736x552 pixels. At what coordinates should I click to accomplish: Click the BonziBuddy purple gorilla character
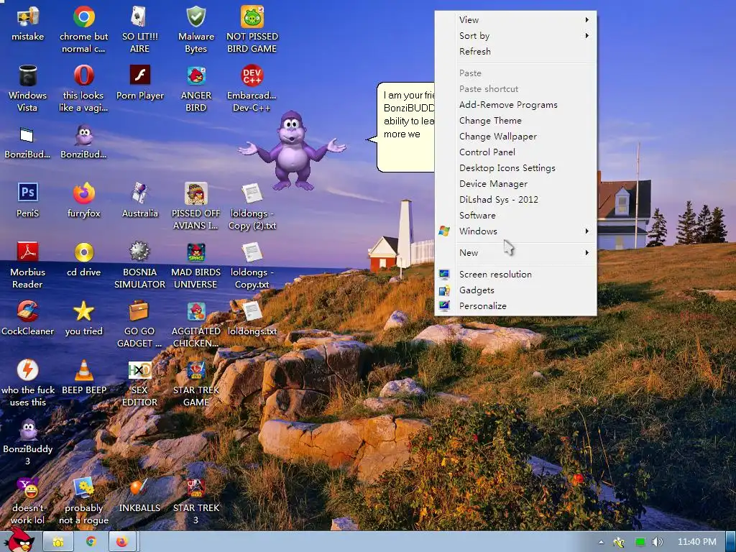292,150
